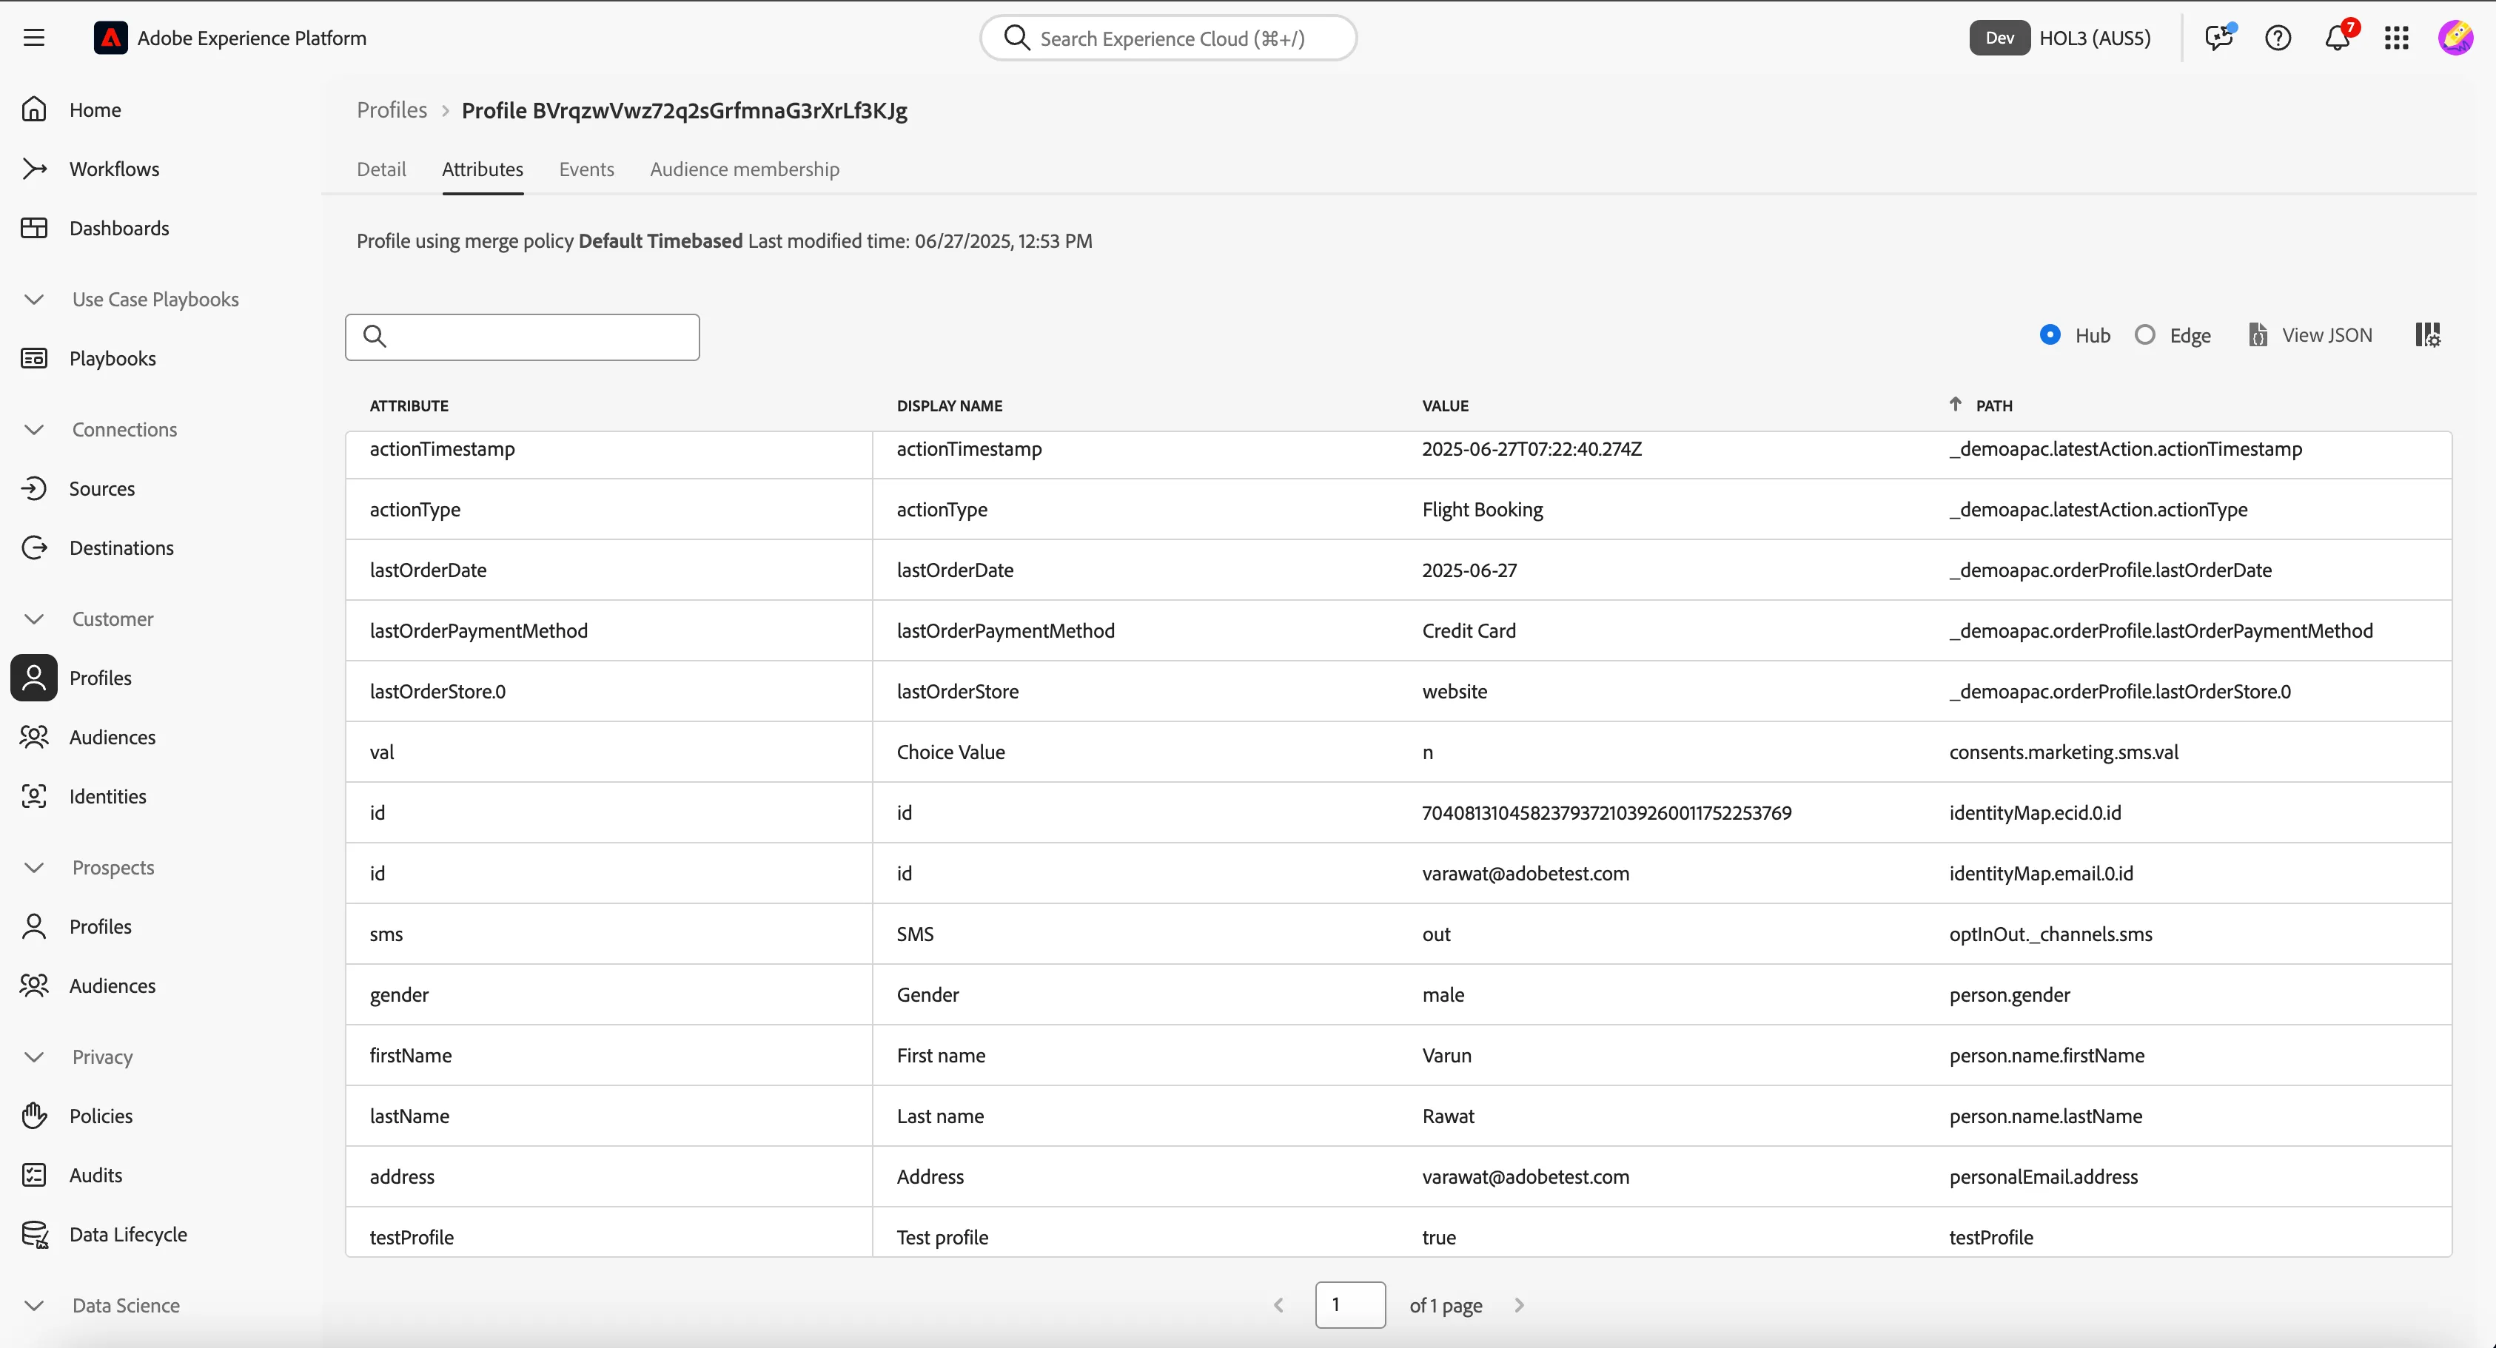Go back to Profiles breadcrumb link

point(392,109)
